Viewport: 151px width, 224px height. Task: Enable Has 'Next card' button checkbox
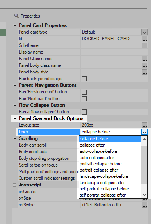(x=84, y=99)
